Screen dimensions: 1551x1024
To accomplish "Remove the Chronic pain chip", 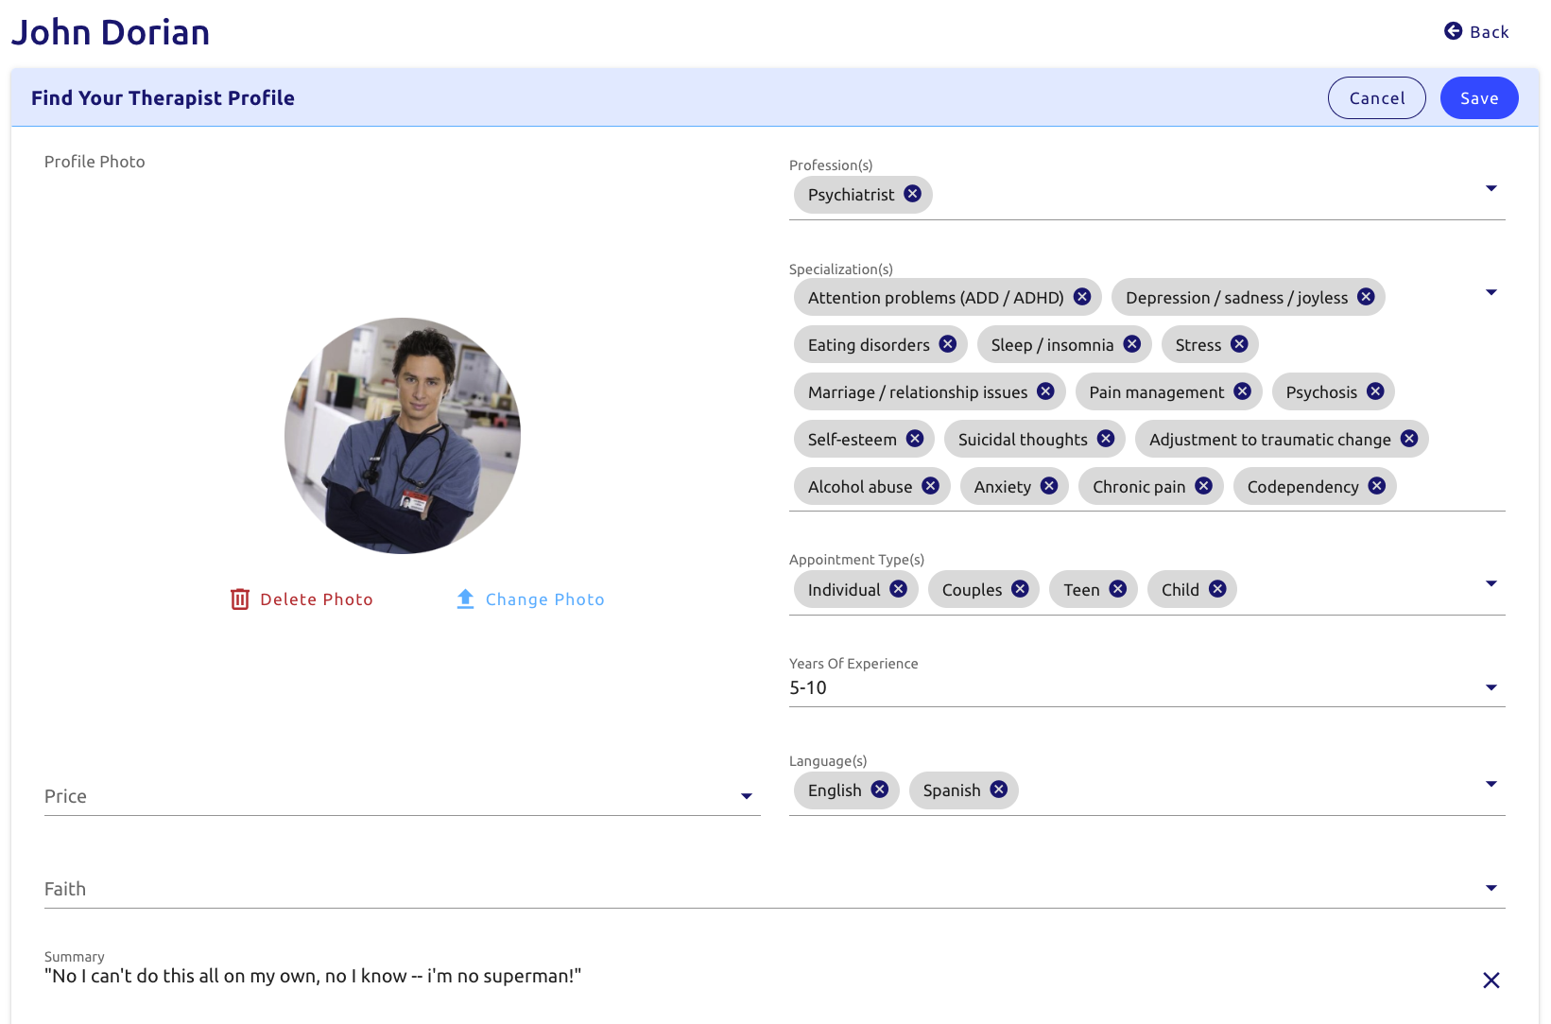I will [x=1203, y=486].
